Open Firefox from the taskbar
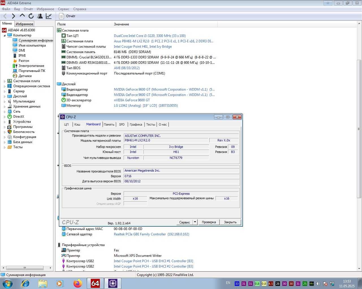This screenshot has height=289, width=362. [77, 283]
